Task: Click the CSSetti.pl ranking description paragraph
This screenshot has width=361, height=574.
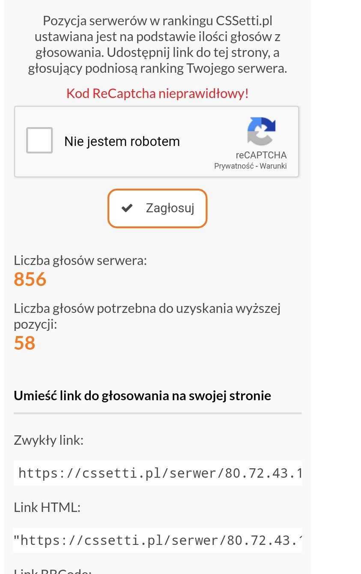Action: [x=157, y=44]
